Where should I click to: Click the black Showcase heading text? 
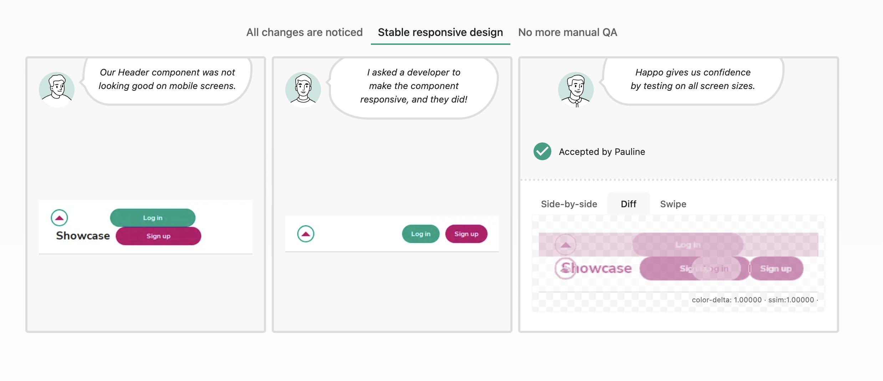(83, 236)
